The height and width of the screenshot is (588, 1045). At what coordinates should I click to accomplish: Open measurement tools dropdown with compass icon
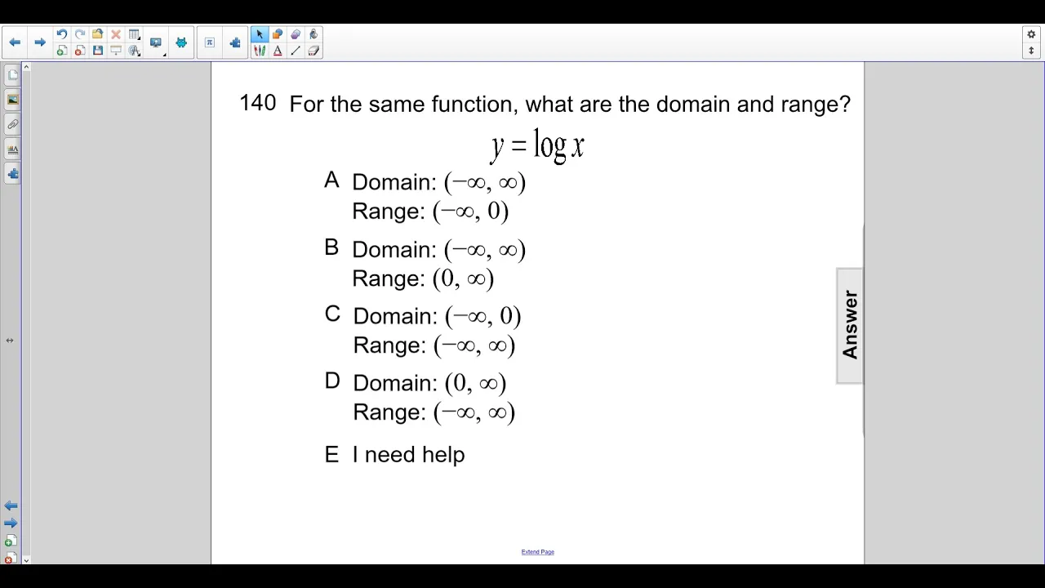click(x=135, y=51)
